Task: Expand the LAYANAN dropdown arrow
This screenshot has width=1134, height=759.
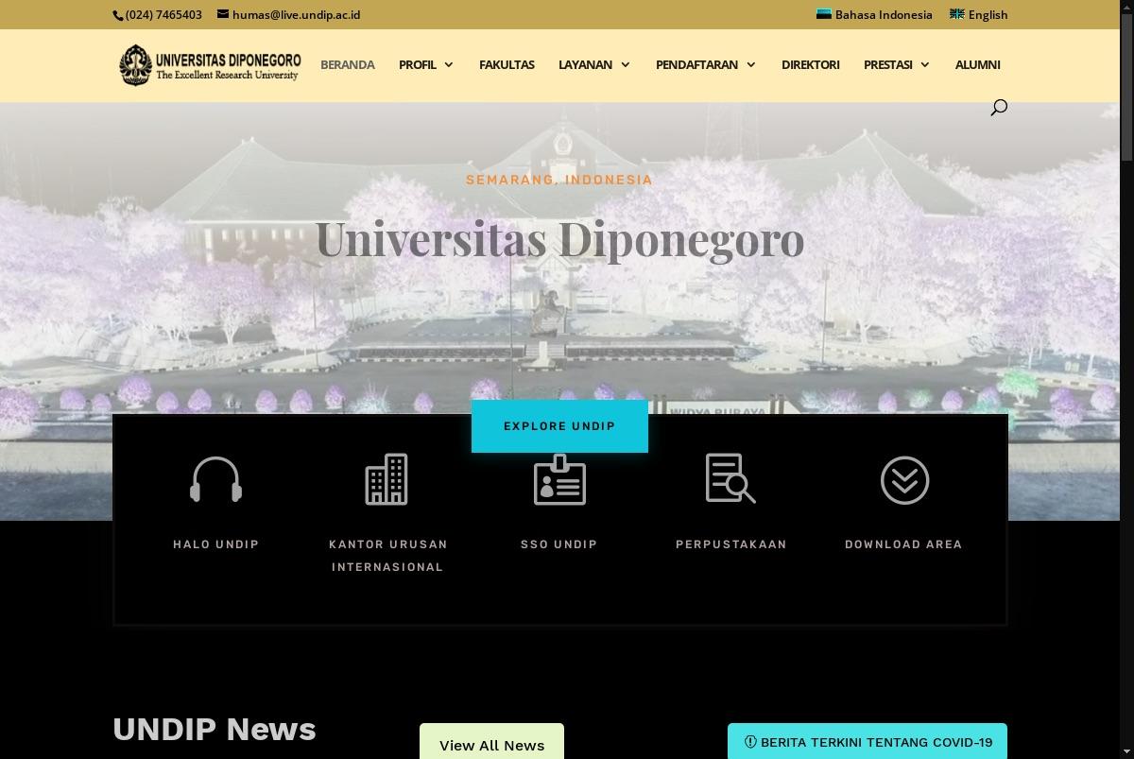Action: click(x=625, y=64)
